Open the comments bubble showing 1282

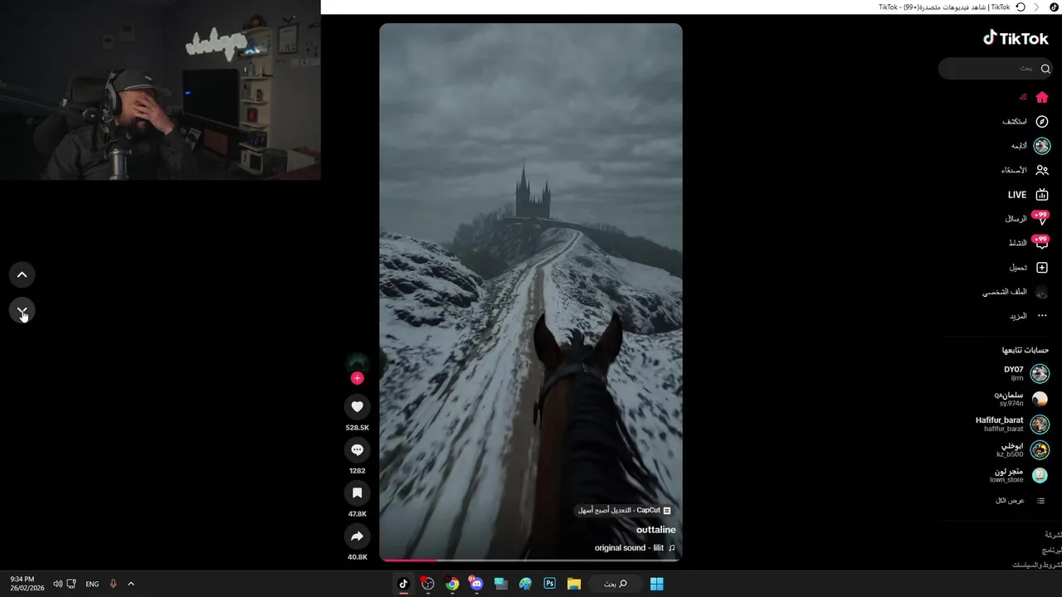pyautogui.click(x=357, y=449)
